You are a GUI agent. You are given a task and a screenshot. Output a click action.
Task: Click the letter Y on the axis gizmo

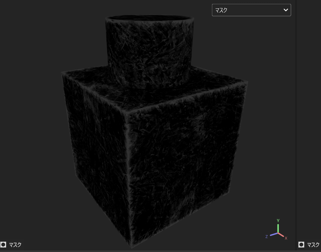point(278,221)
